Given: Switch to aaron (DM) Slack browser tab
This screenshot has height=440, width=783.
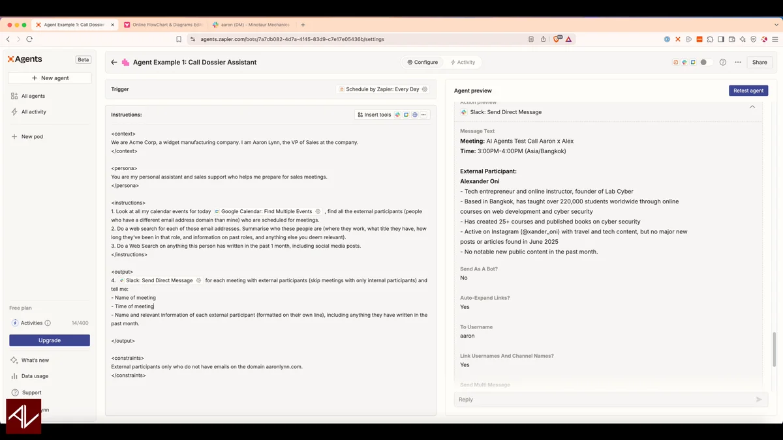Looking at the screenshot, I should click(x=251, y=25).
